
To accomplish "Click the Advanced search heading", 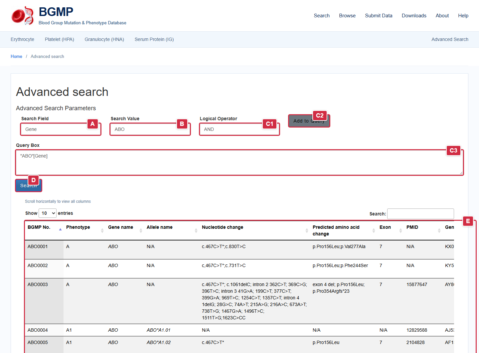I will tap(62, 92).
